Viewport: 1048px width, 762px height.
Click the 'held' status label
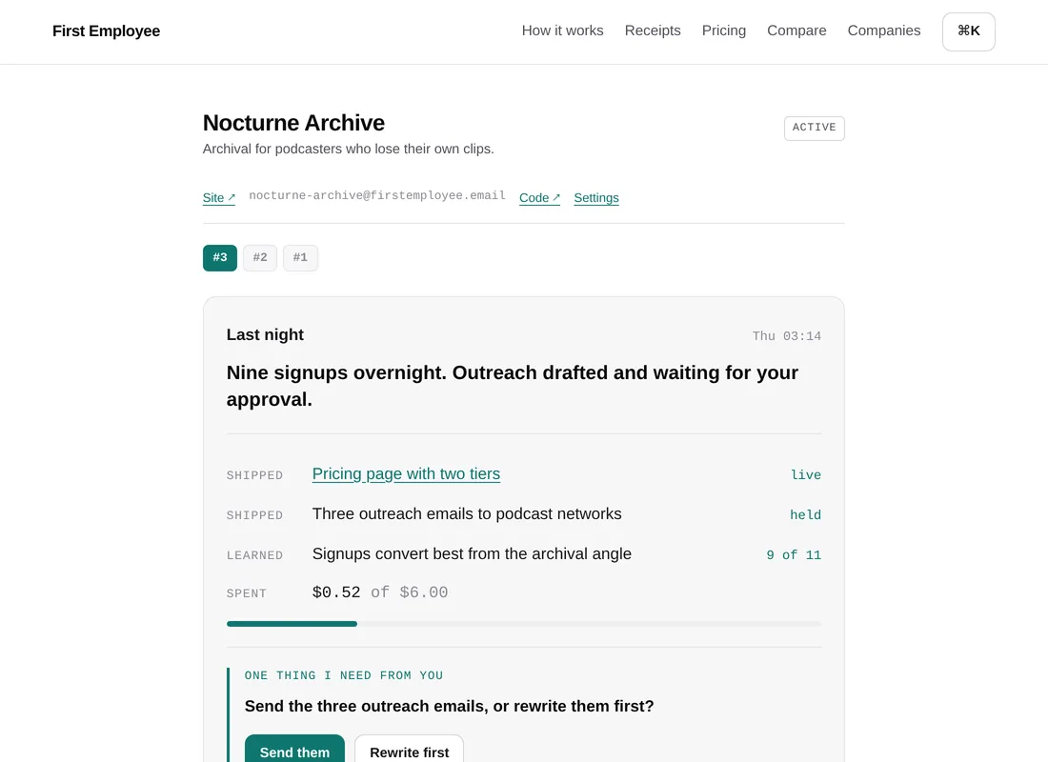pyautogui.click(x=805, y=514)
